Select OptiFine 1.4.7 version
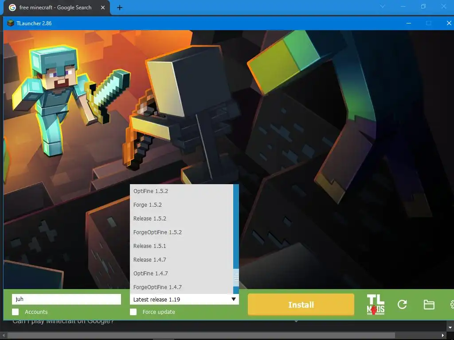Image resolution: width=454 pixels, height=340 pixels. coord(181,274)
